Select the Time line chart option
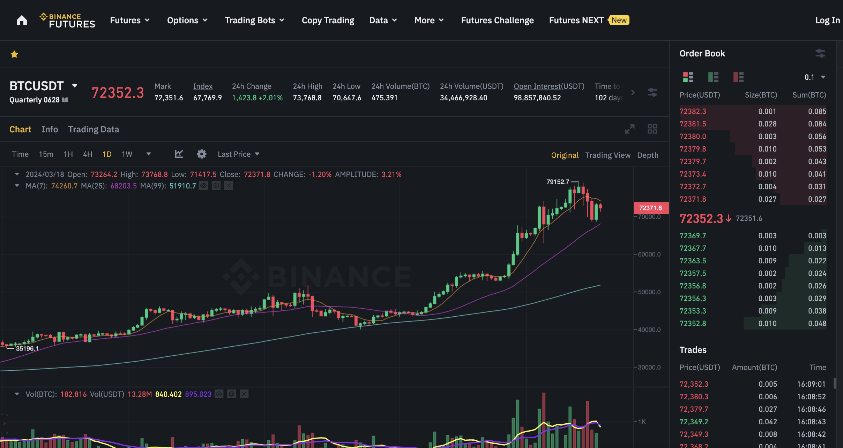Viewport: 843px width, 448px height. point(20,154)
